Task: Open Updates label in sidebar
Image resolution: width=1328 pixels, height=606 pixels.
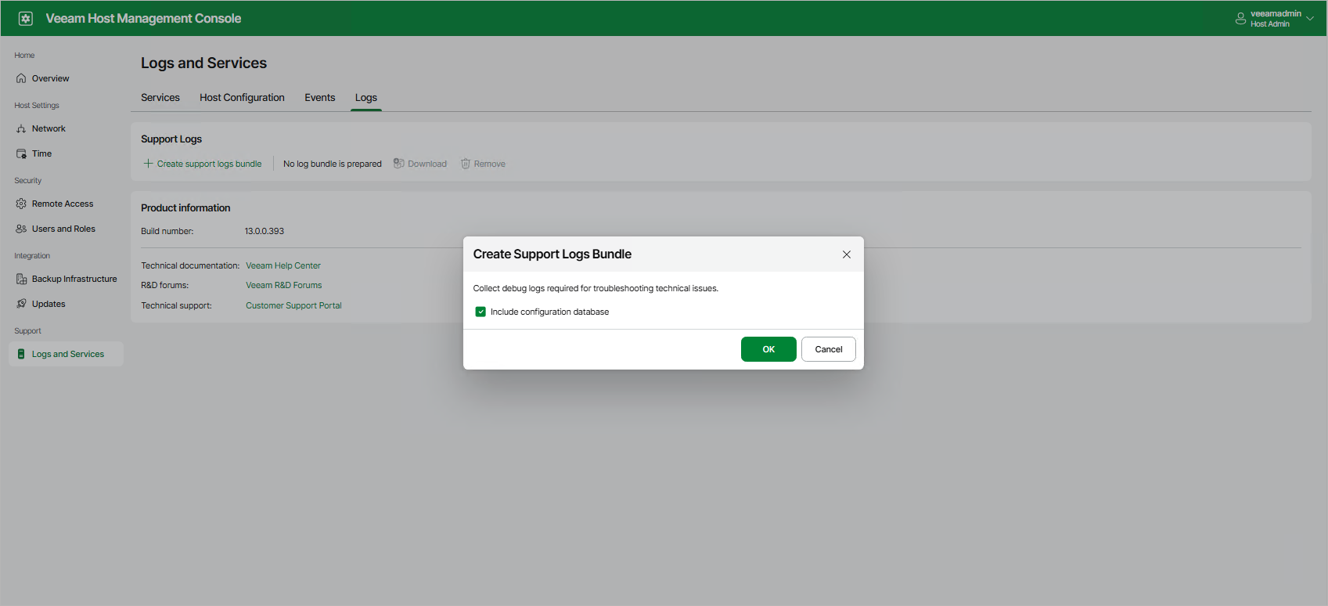Action: (49, 304)
